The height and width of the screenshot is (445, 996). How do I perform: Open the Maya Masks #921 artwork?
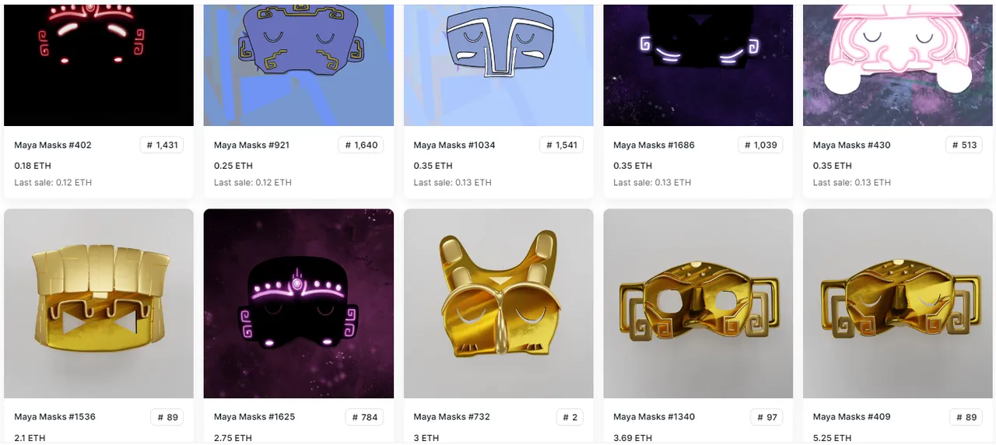pyautogui.click(x=299, y=63)
